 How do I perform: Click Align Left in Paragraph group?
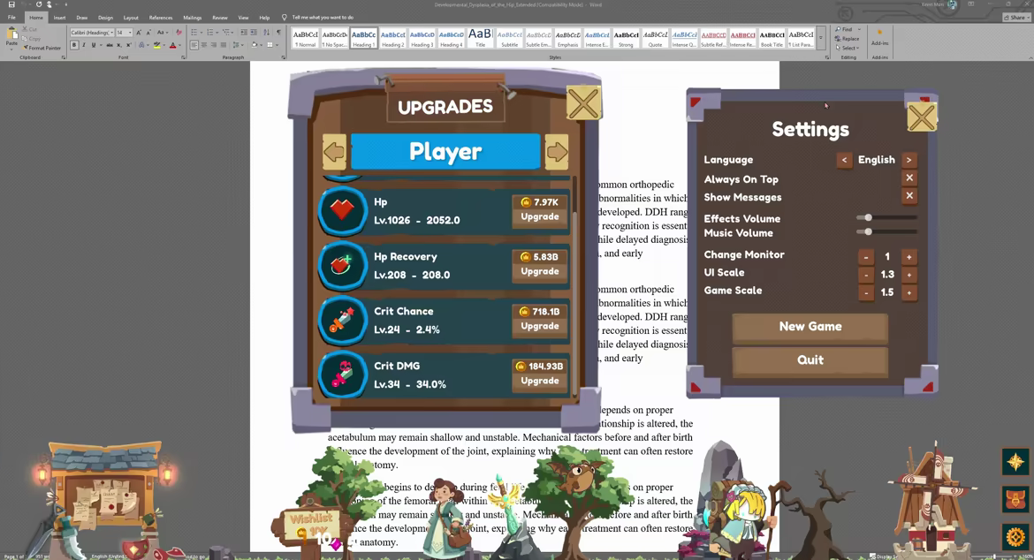194,45
